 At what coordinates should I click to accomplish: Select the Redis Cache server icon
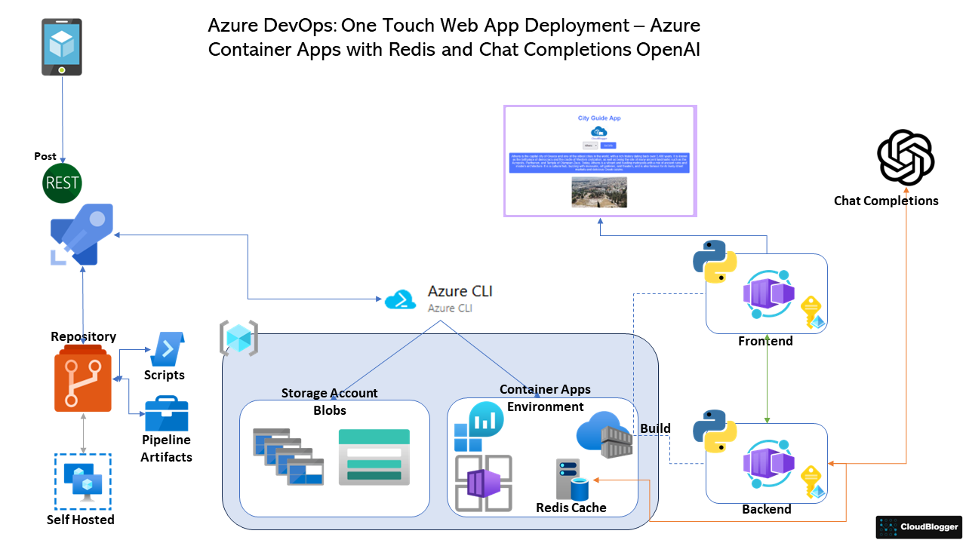(573, 480)
